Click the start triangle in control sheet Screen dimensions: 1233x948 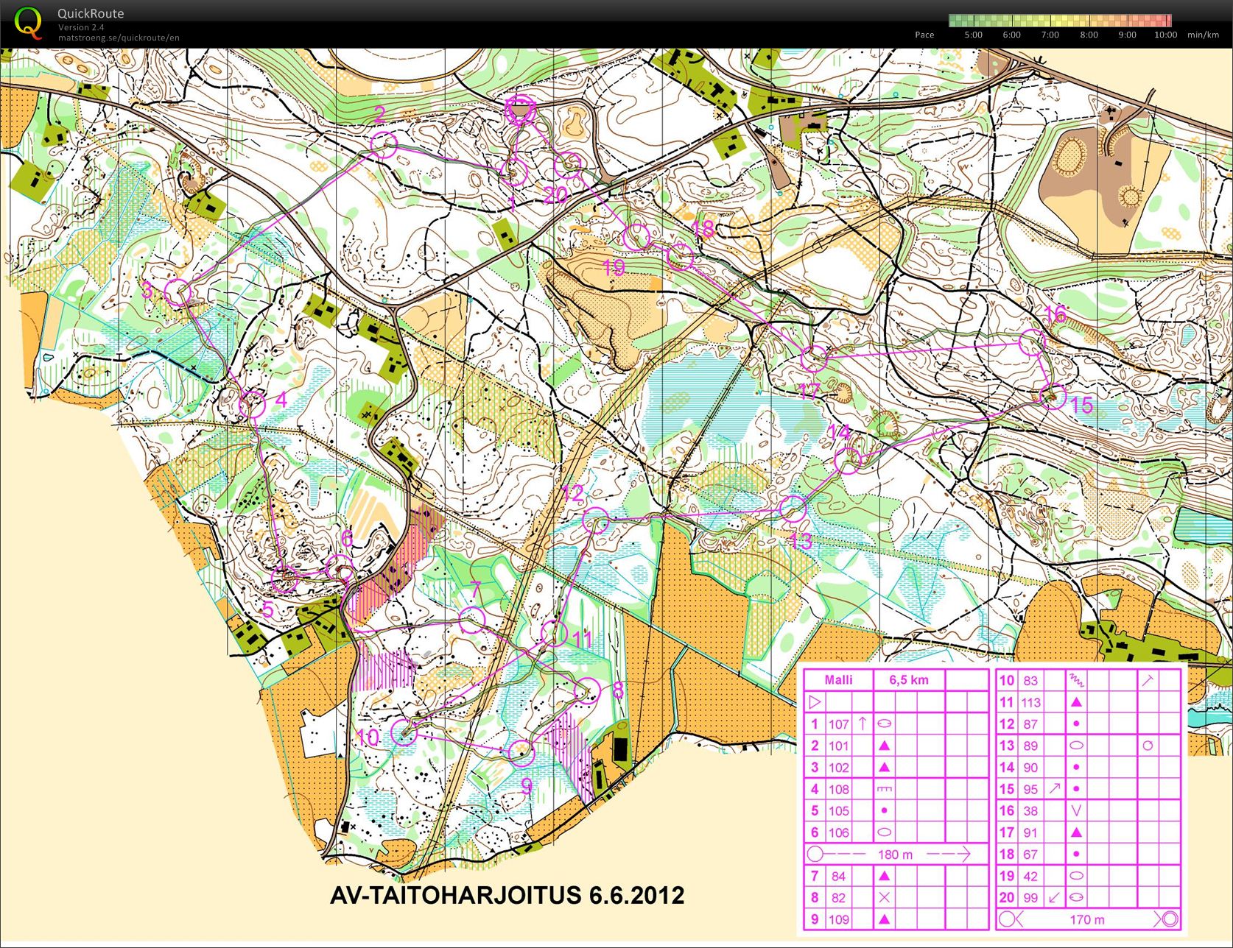814,701
